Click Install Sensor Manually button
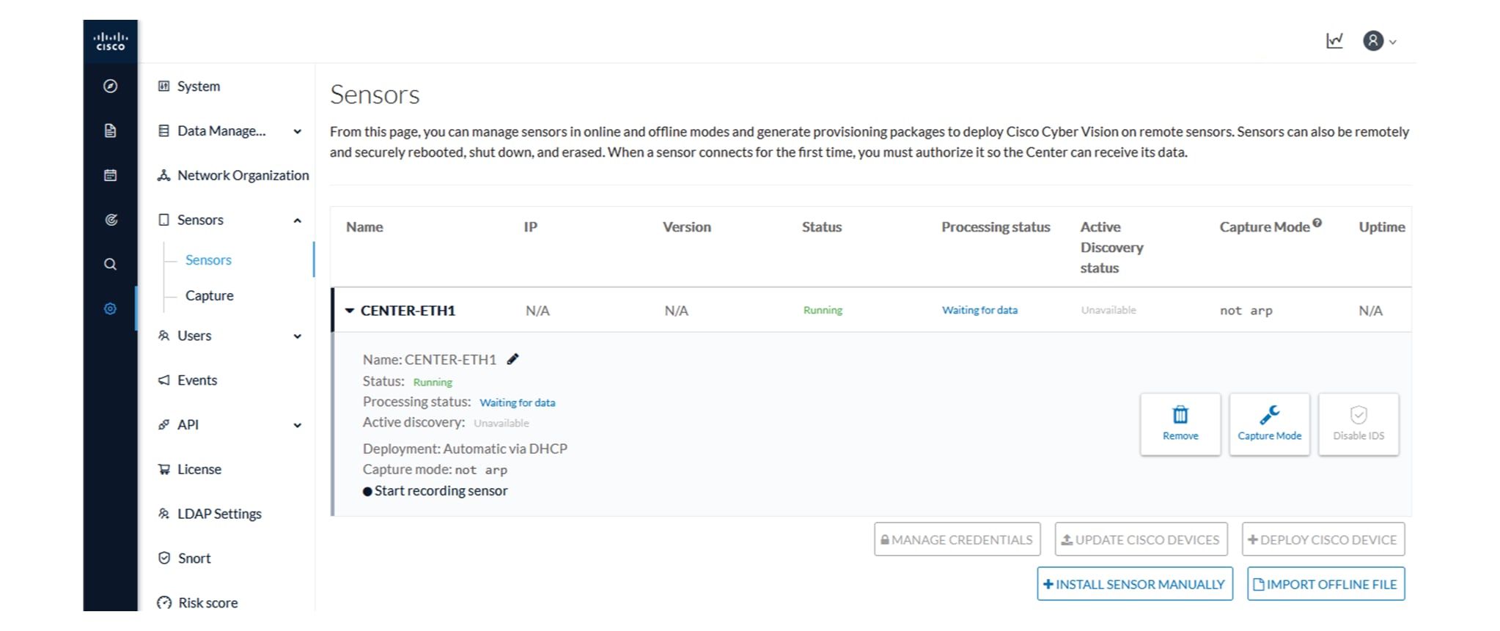This screenshot has height=631, width=1500. tap(1135, 584)
